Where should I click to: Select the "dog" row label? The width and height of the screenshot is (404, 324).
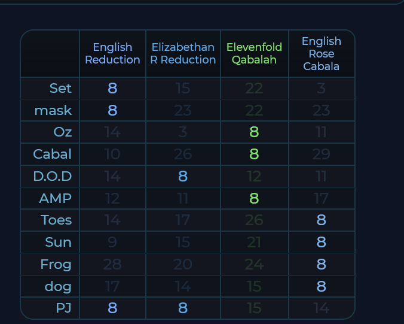point(58,286)
